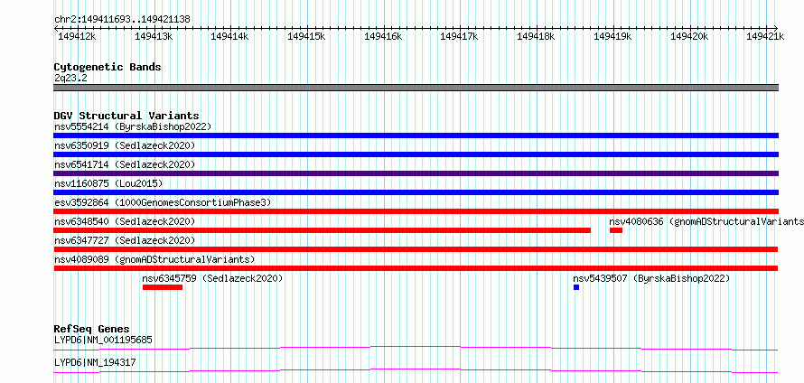Image resolution: width=804 pixels, height=383 pixels.
Task: Select the gray 2q23.2 cytoband bar
Action: click(416, 88)
